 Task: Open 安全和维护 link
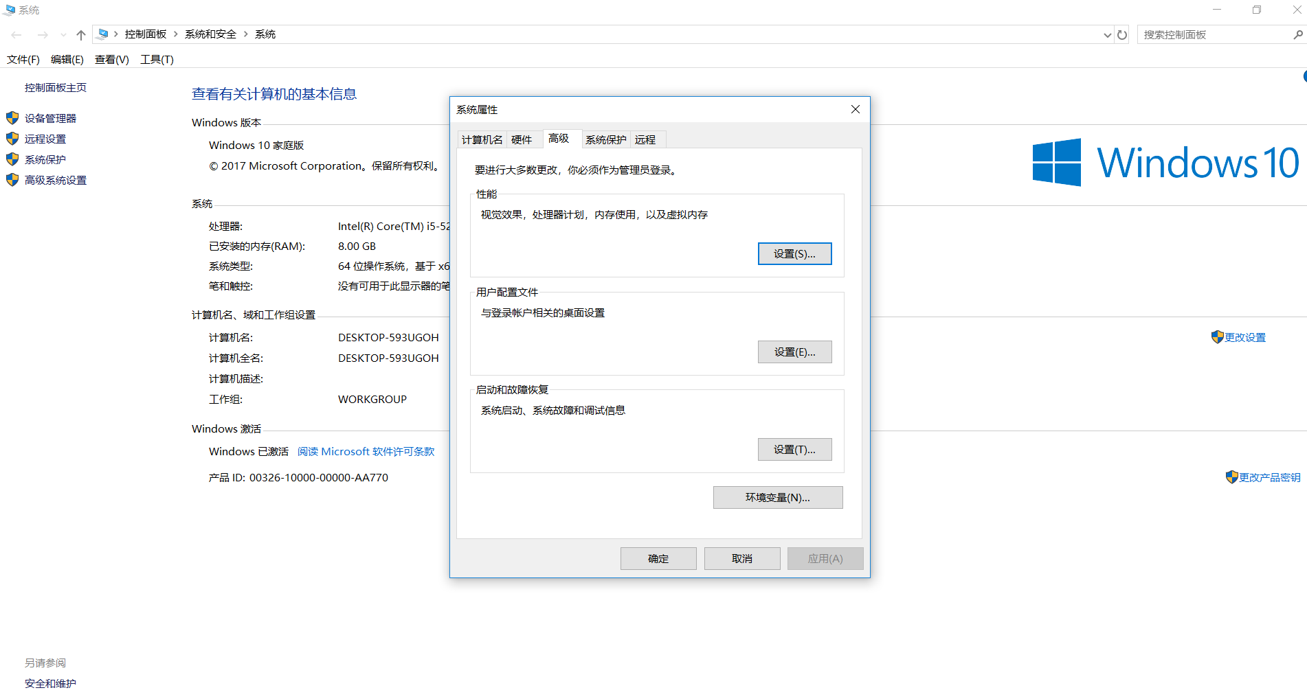(x=50, y=683)
